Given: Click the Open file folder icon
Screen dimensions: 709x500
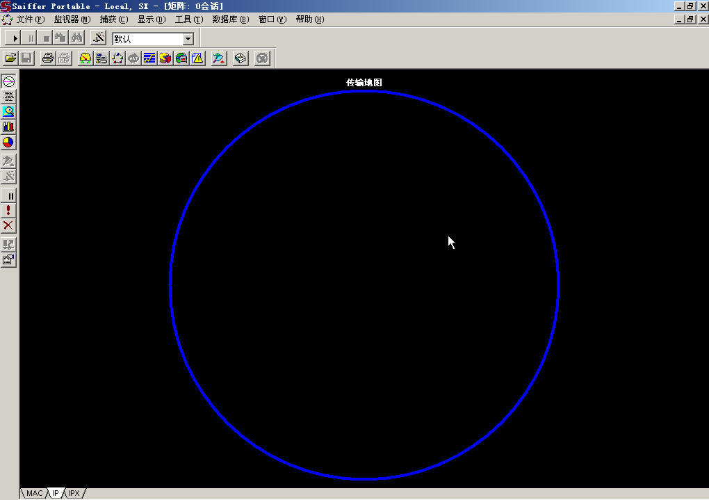Looking at the screenshot, I should (x=10, y=58).
